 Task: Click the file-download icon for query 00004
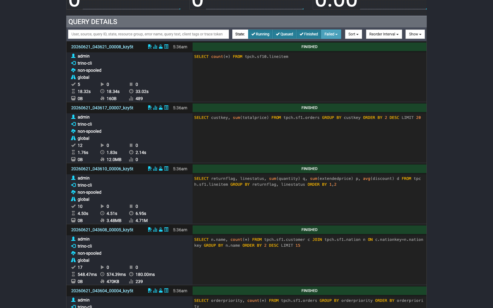[x=150, y=291]
